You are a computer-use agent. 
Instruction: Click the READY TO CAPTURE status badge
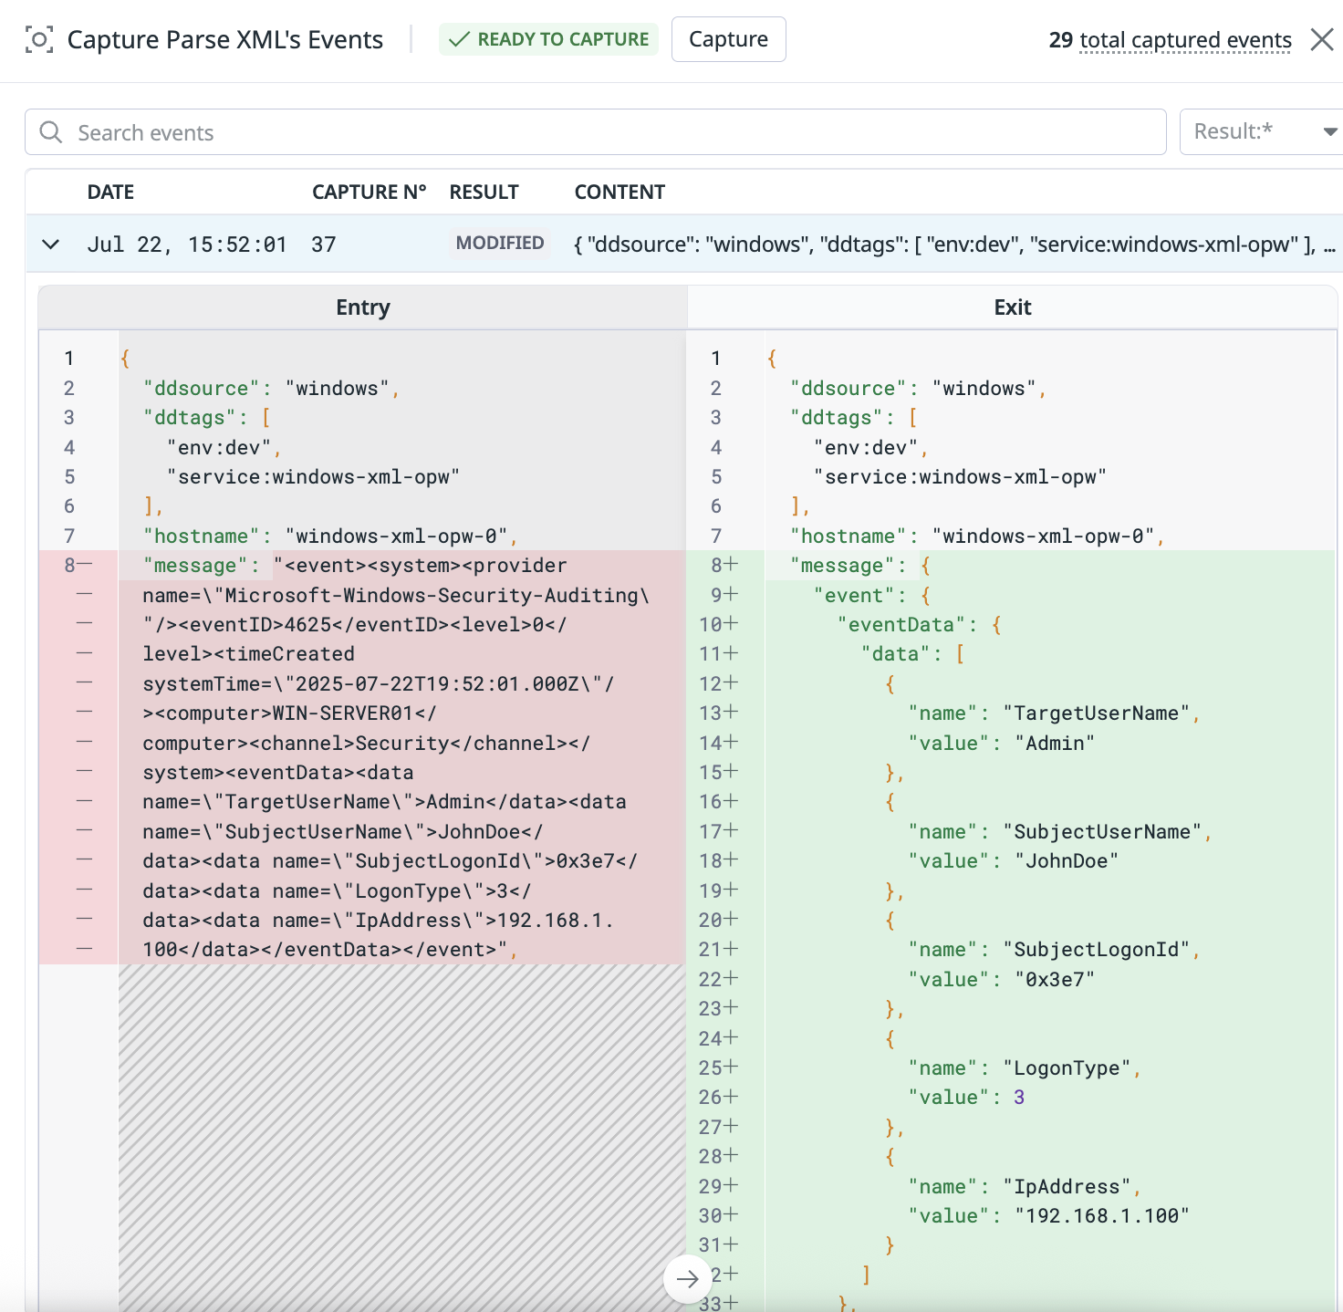[548, 39]
